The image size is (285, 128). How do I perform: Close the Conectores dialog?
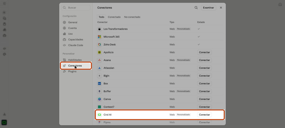221,8
